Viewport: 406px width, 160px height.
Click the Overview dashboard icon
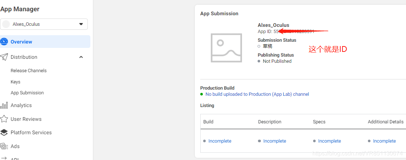pyautogui.click(x=4, y=42)
